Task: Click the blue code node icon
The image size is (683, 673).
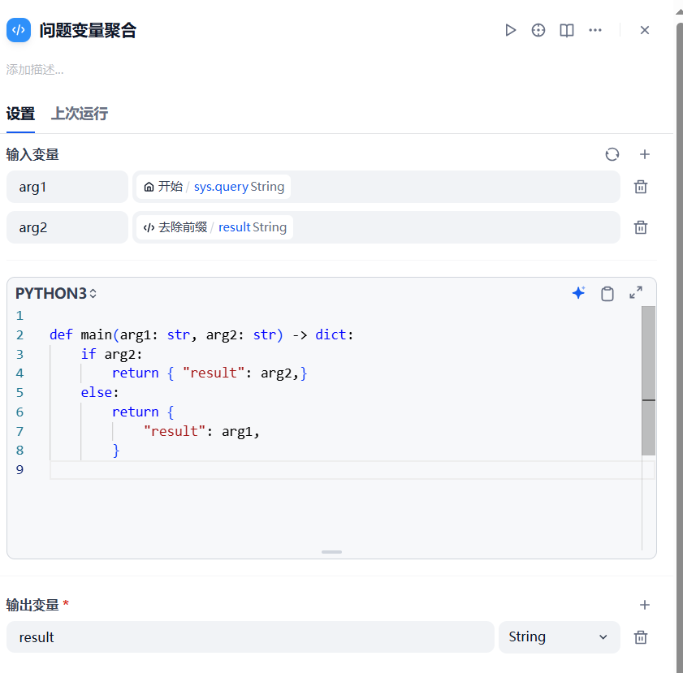Action: 19,30
